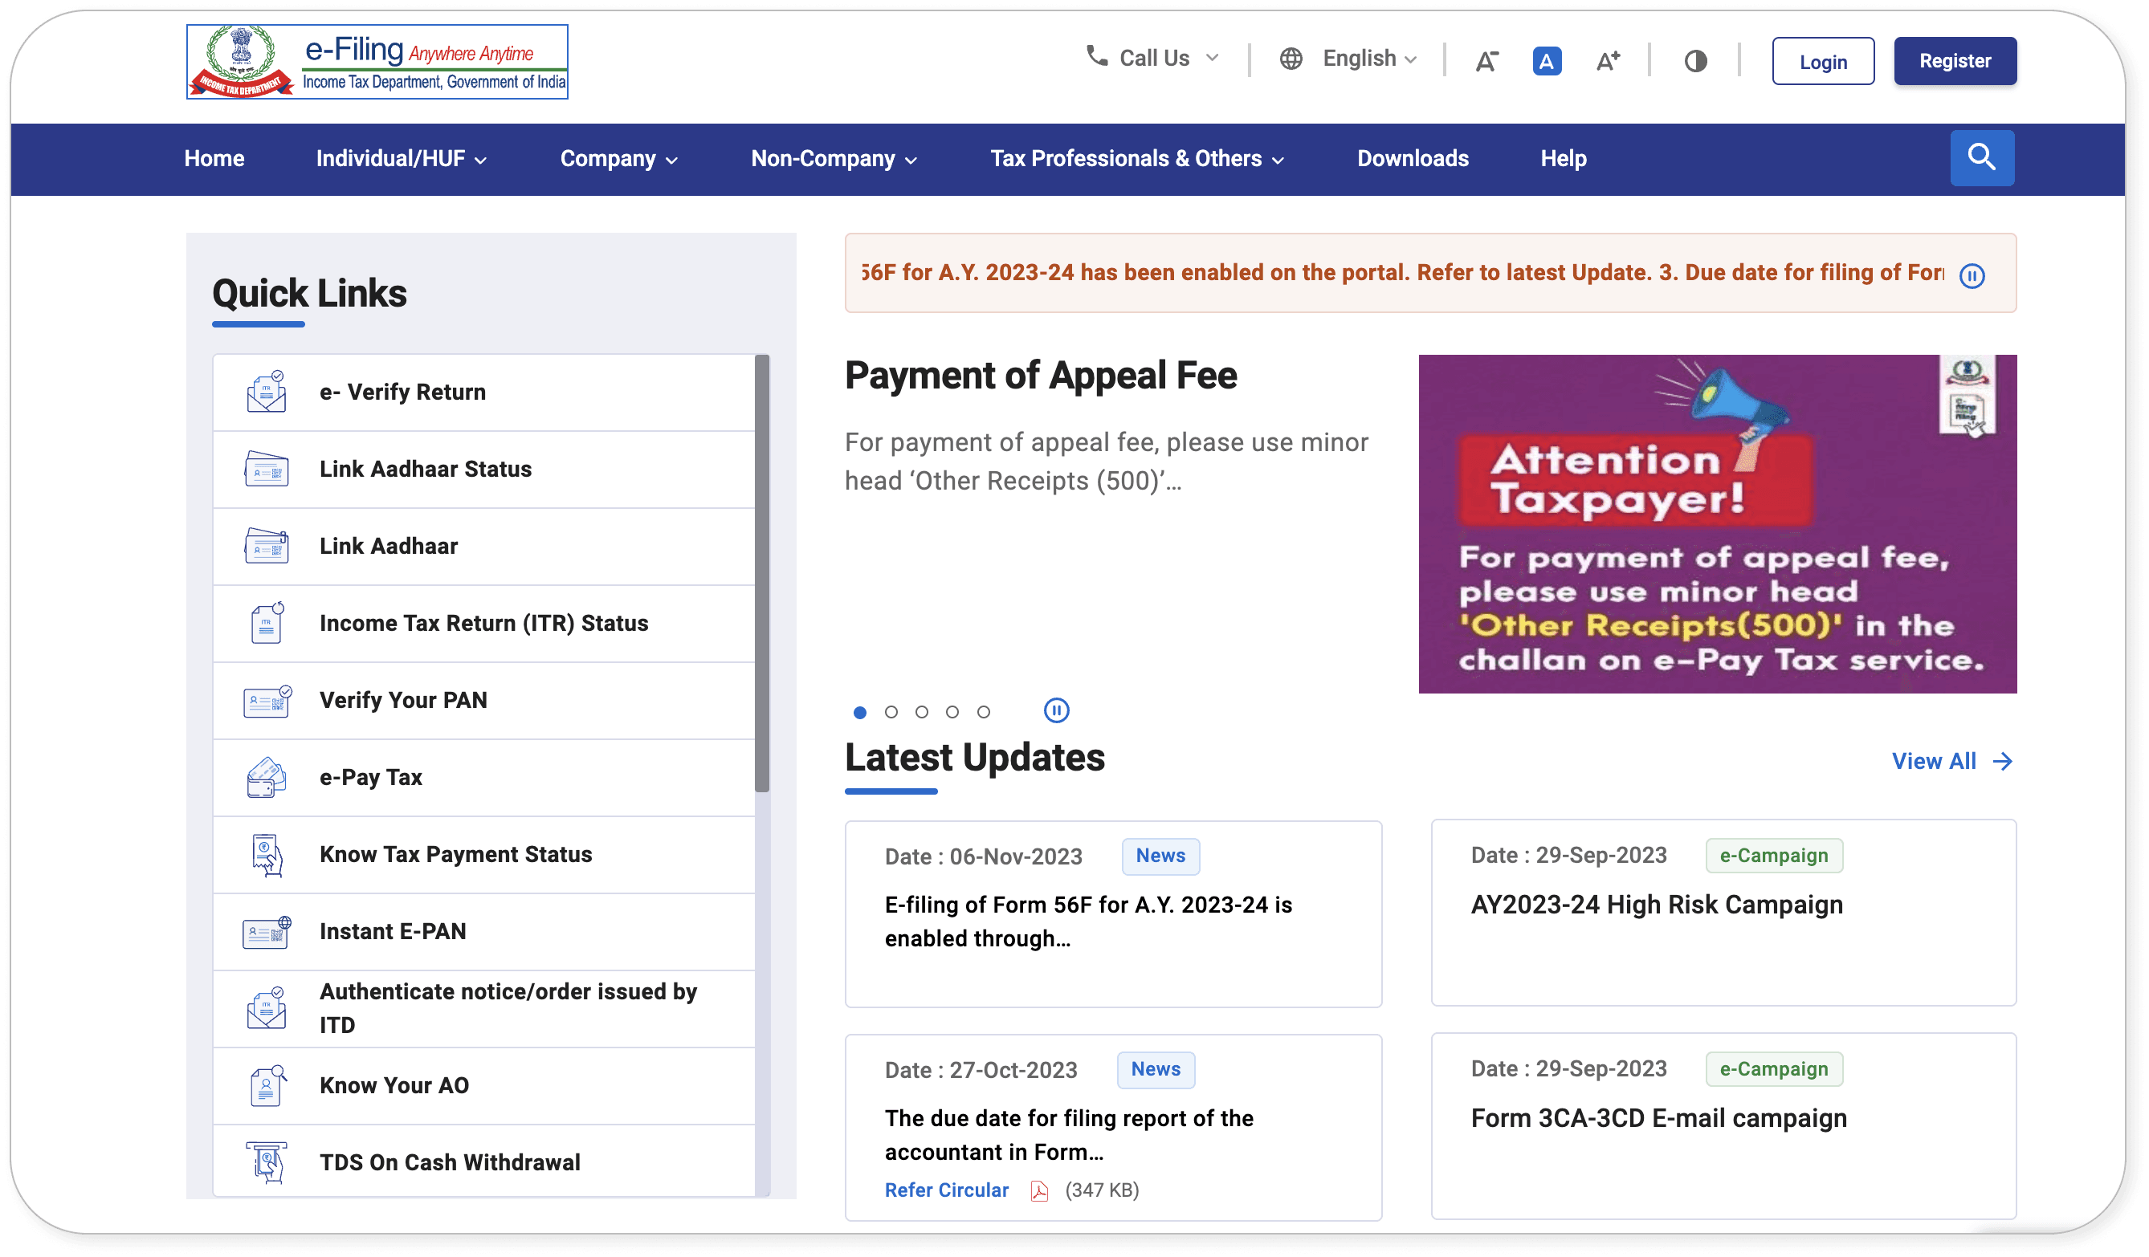Pause the scrolling news ticker
This screenshot has width=2149, height=1257.
pos(1972,275)
